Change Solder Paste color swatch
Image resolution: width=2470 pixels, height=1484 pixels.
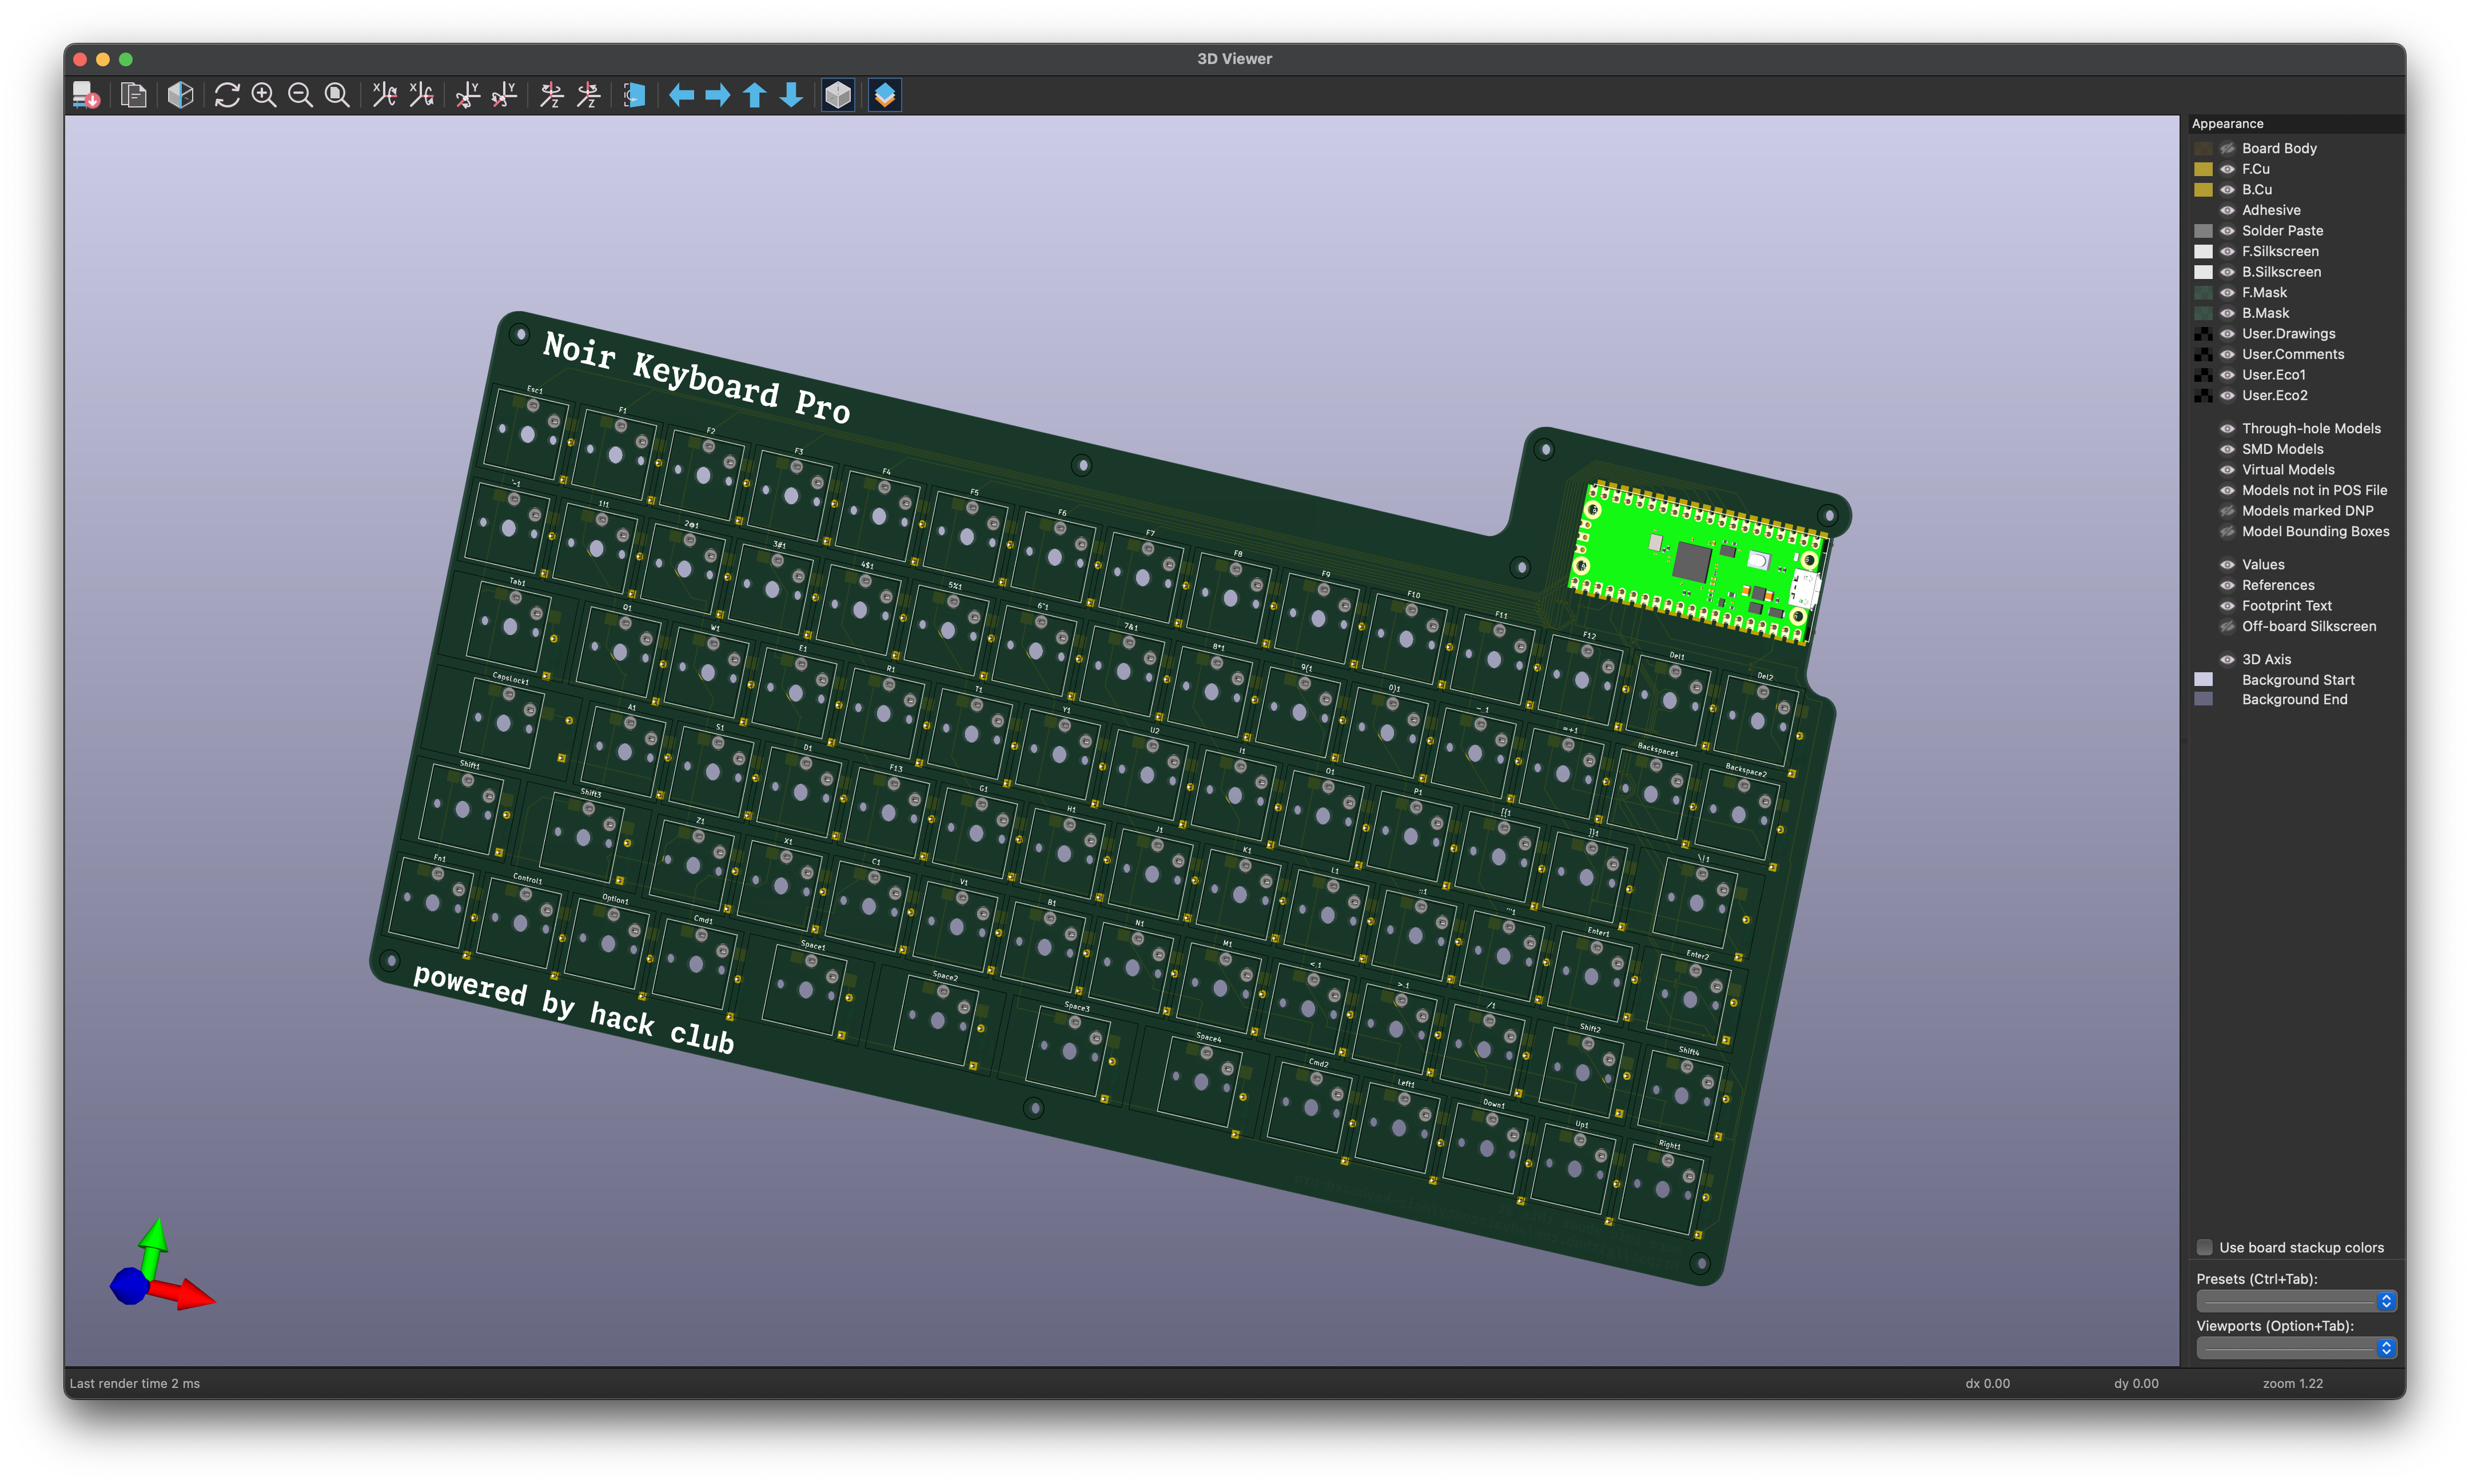coord(2203,231)
